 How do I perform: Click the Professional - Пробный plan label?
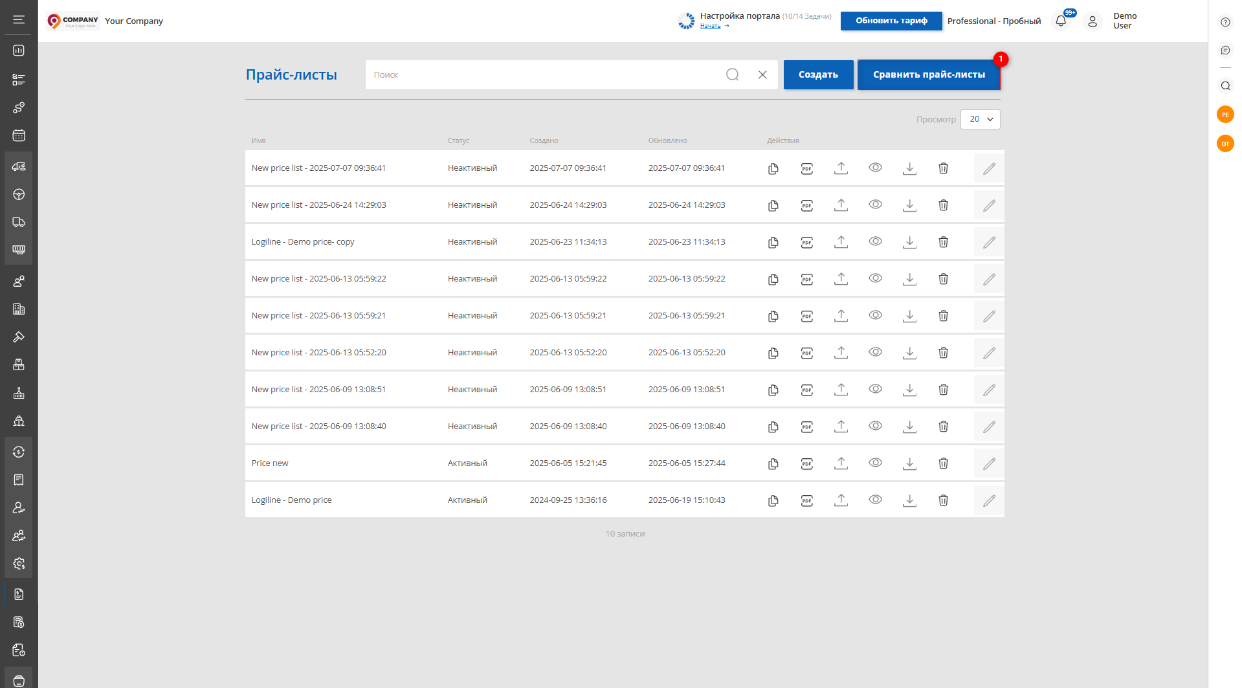coord(993,21)
